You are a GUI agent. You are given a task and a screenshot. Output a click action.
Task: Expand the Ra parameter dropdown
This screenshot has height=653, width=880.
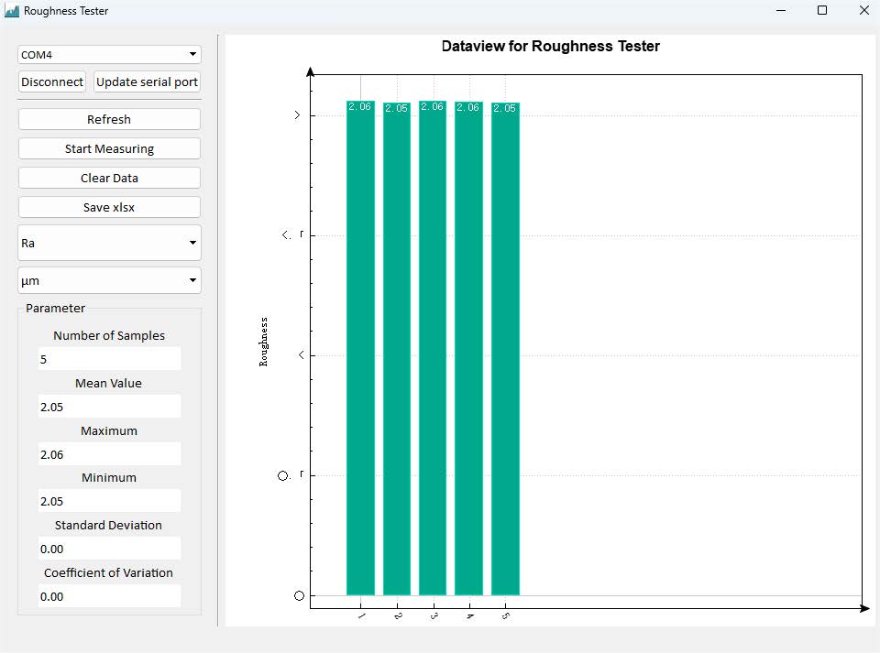pos(109,244)
